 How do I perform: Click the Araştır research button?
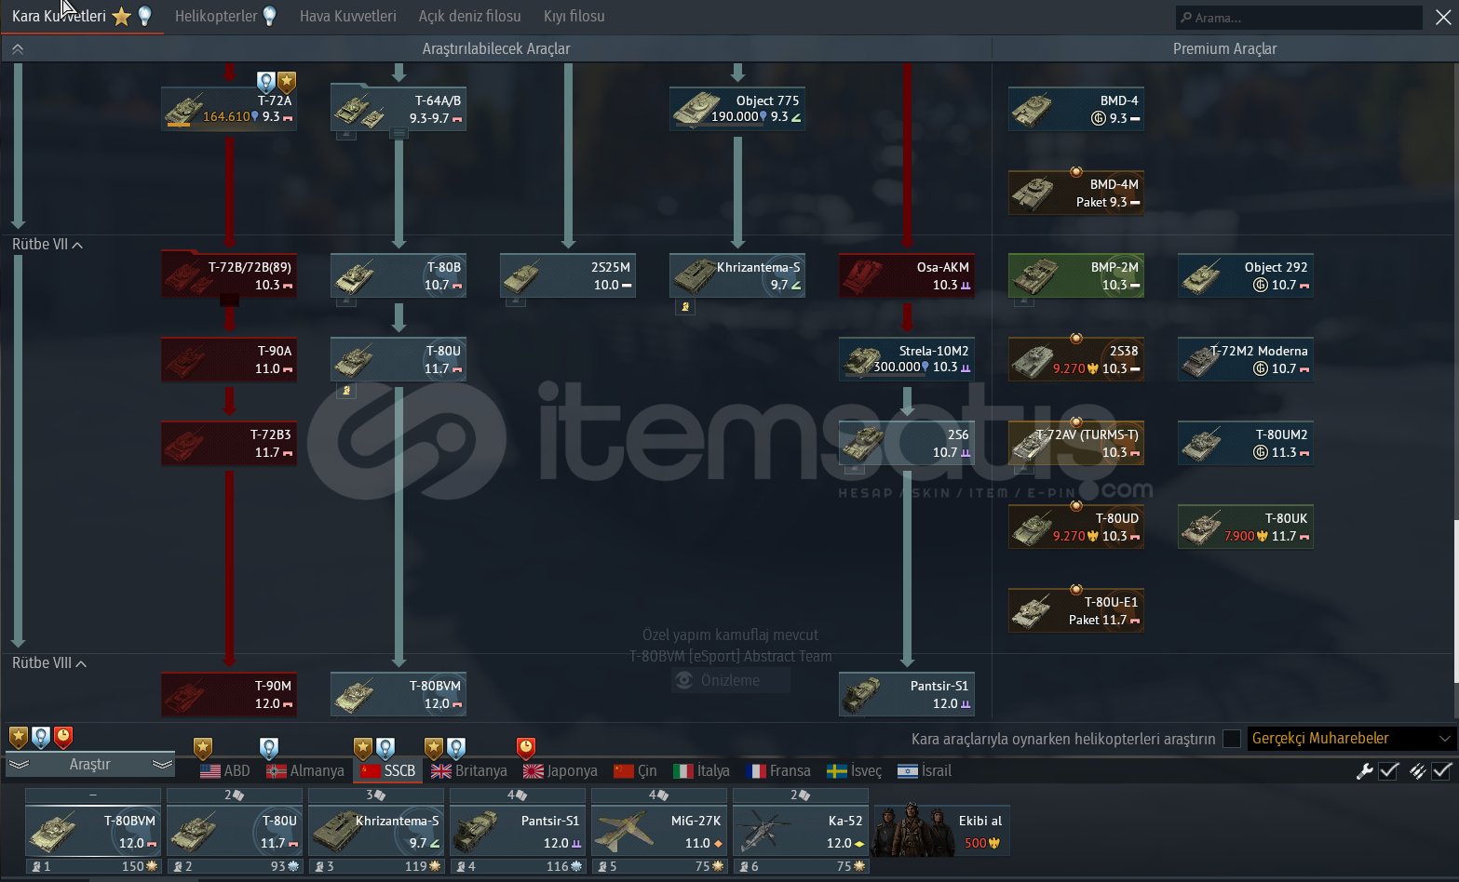point(90,765)
